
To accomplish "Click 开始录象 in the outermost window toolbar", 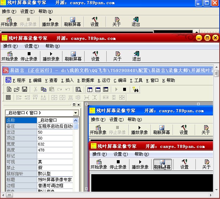I will [x=9, y=22].
